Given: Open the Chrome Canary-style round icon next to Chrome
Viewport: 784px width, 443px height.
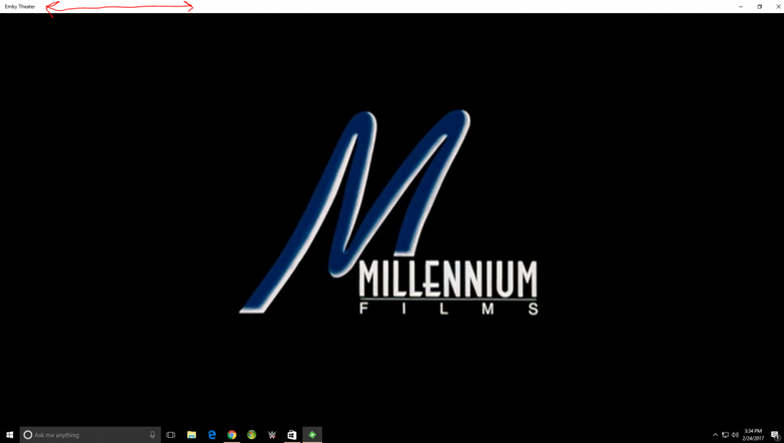Looking at the screenshot, I should [252, 435].
